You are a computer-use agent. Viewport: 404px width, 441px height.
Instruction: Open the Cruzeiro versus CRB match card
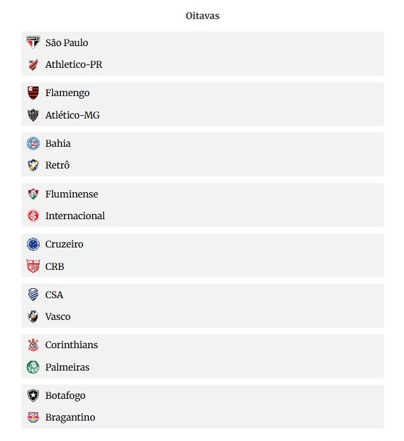[202, 255]
